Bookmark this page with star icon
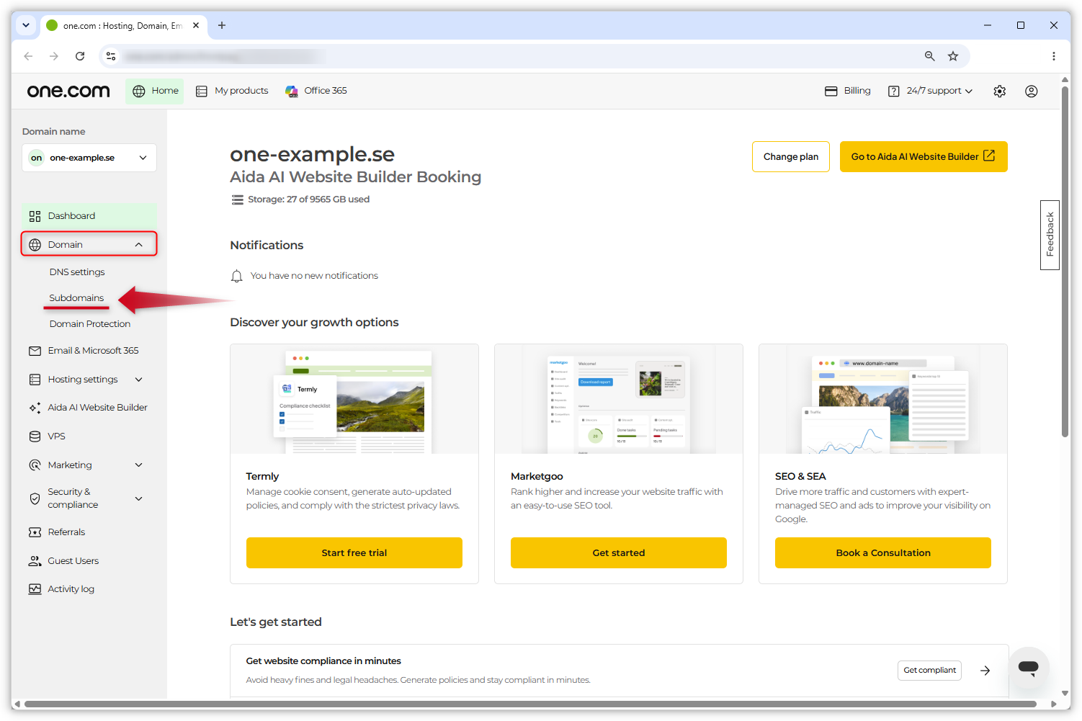Screen dimensions: 1082x721 953,56
